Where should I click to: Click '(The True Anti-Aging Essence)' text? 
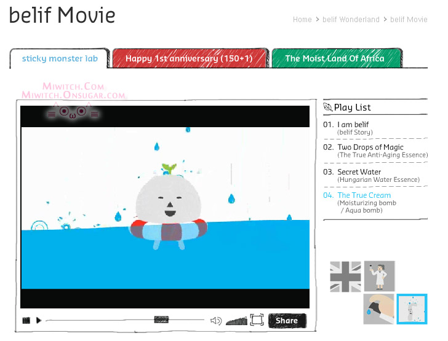383,155
